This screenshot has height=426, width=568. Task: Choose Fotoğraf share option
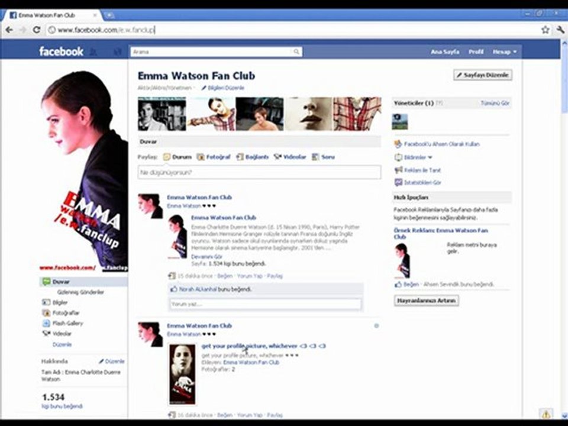214,157
